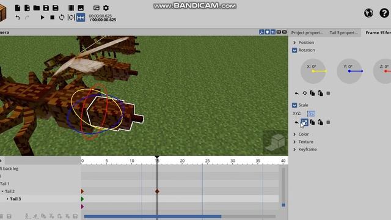Viewport: 391px width, 220px height.
Task: Open a project via the folder icon
Action: click(37, 8)
